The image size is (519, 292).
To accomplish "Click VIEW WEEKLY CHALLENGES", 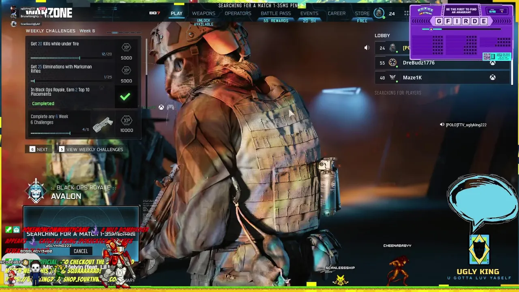I will [91, 149].
